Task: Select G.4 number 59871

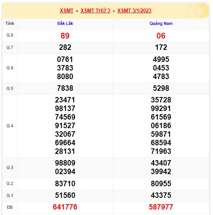Action: [161, 134]
